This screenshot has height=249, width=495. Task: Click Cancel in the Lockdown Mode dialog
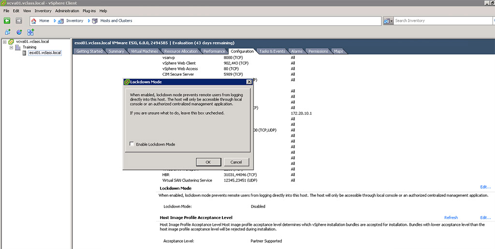(x=236, y=162)
